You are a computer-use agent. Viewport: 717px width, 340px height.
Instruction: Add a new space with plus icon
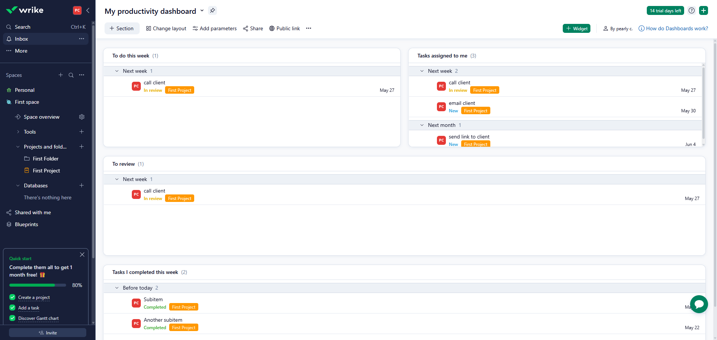tap(60, 75)
